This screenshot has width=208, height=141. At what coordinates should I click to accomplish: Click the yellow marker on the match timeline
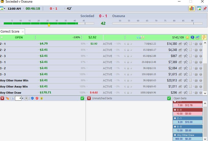pyautogui.click(x=49, y=25)
